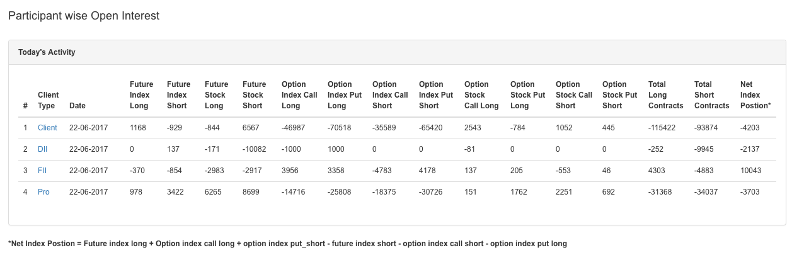Viewport: 792px width, 255px height.
Task: Open the Client participant link
Action: 47,128
